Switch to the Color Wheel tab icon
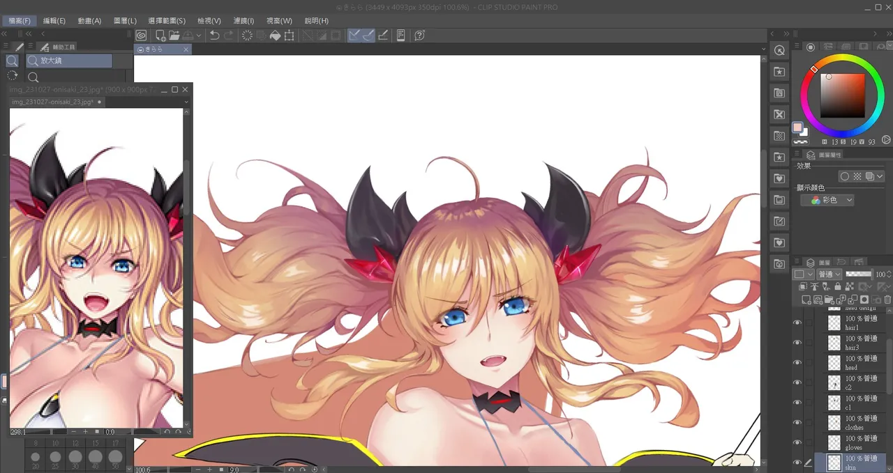This screenshot has width=893, height=473. [x=811, y=47]
